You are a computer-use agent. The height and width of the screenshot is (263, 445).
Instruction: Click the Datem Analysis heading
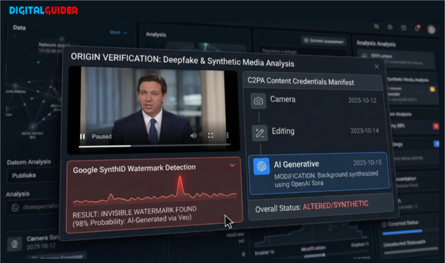click(x=29, y=162)
